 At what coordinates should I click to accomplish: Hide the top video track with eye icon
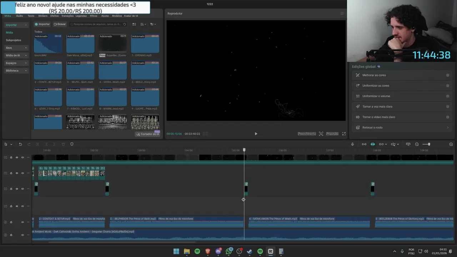click(x=17, y=157)
